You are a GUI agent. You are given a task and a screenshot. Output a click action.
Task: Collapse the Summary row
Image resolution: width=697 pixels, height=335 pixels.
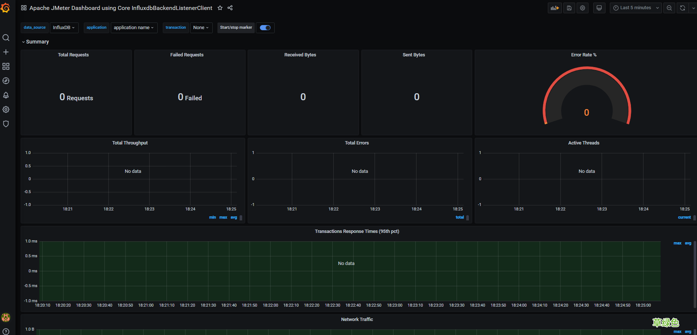pos(35,42)
